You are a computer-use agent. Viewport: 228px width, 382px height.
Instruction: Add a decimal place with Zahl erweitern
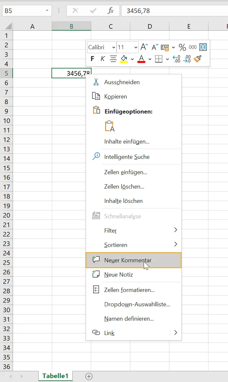176,58
